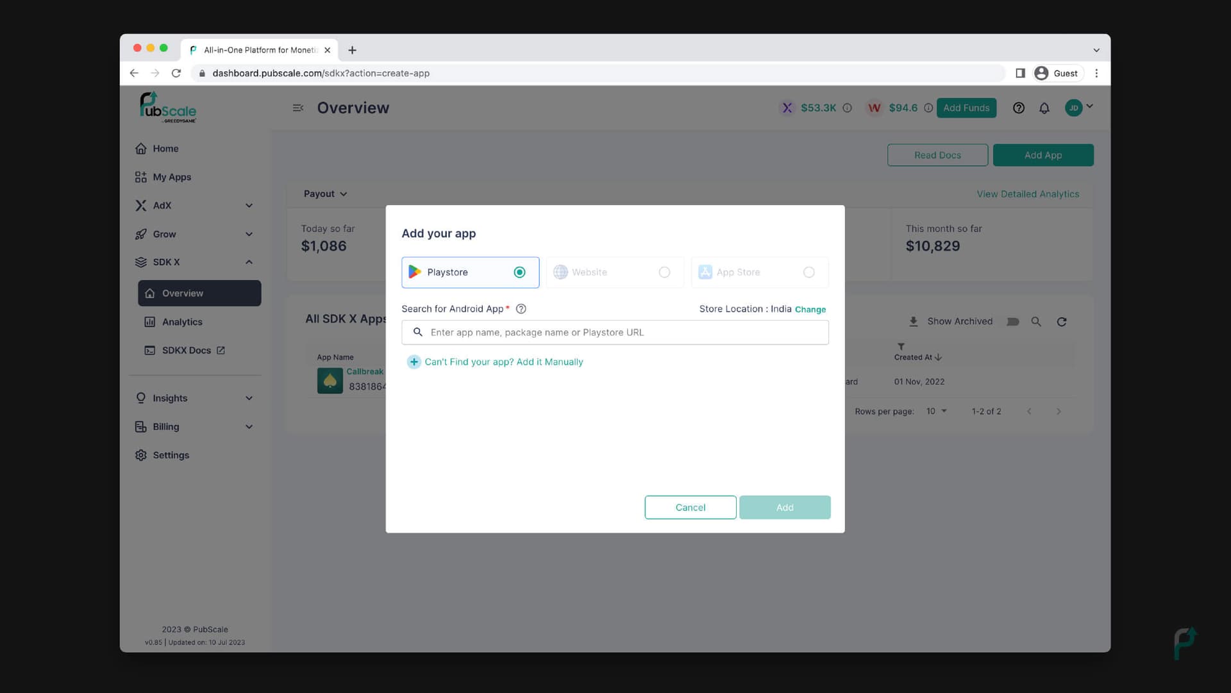Select the App Store radio button

(809, 272)
